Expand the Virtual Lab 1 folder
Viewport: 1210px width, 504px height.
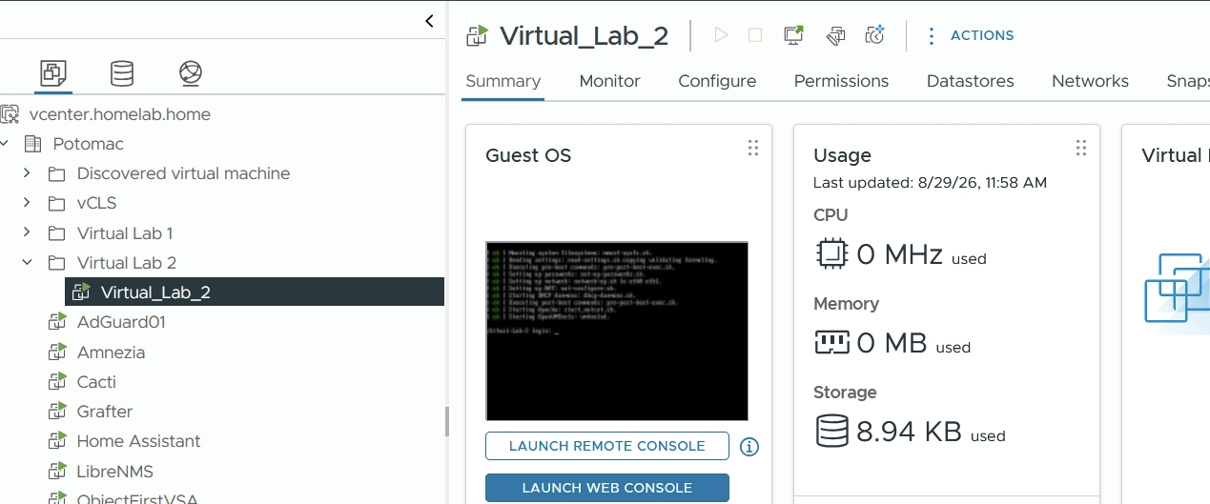27,233
